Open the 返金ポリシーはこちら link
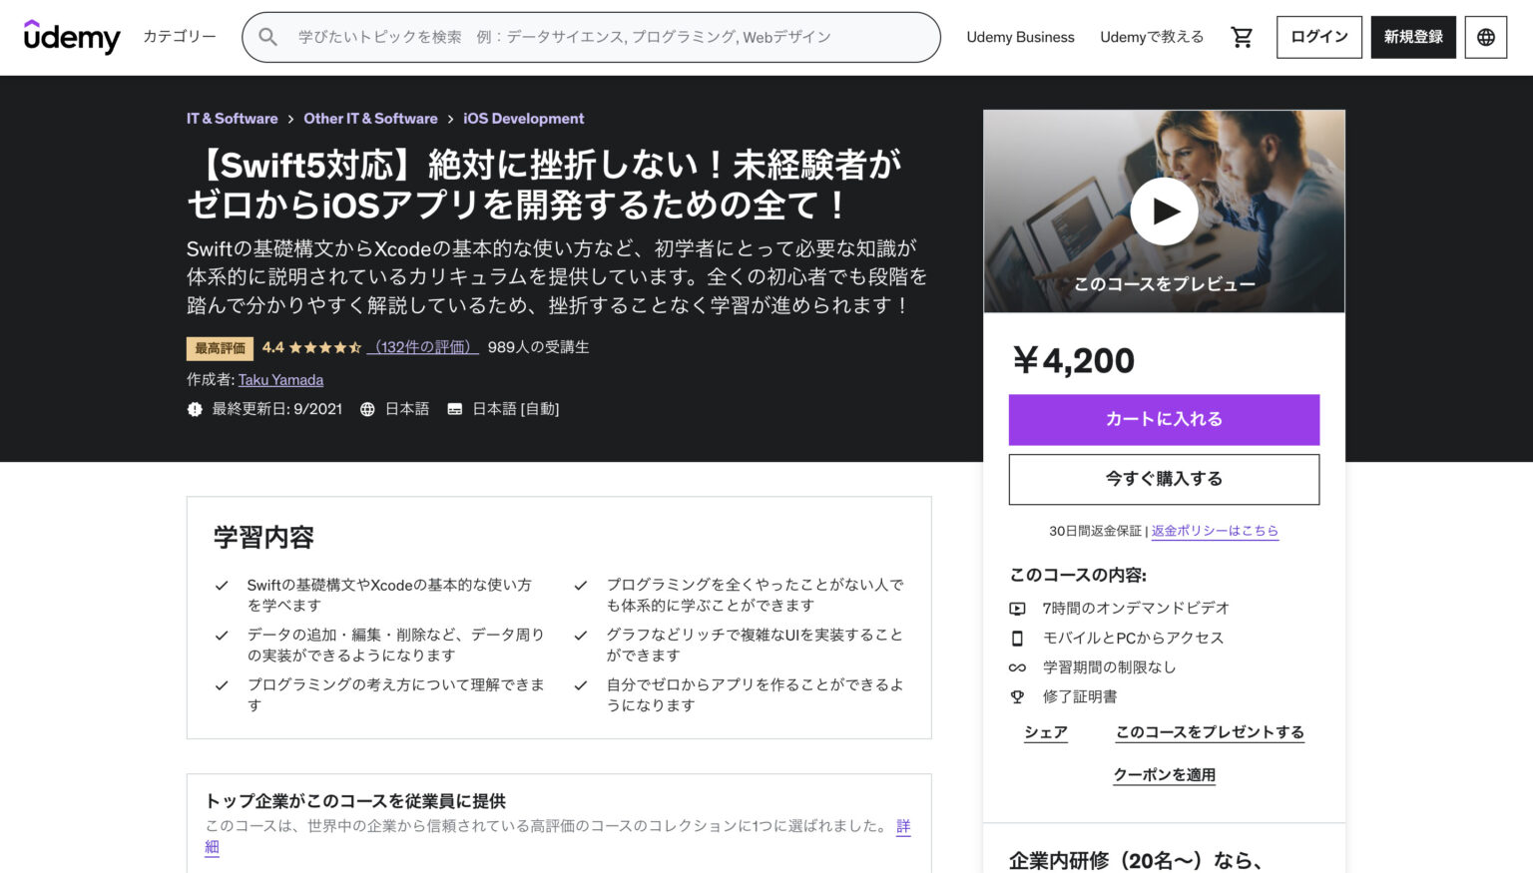Image resolution: width=1533 pixels, height=873 pixels. [x=1216, y=531]
